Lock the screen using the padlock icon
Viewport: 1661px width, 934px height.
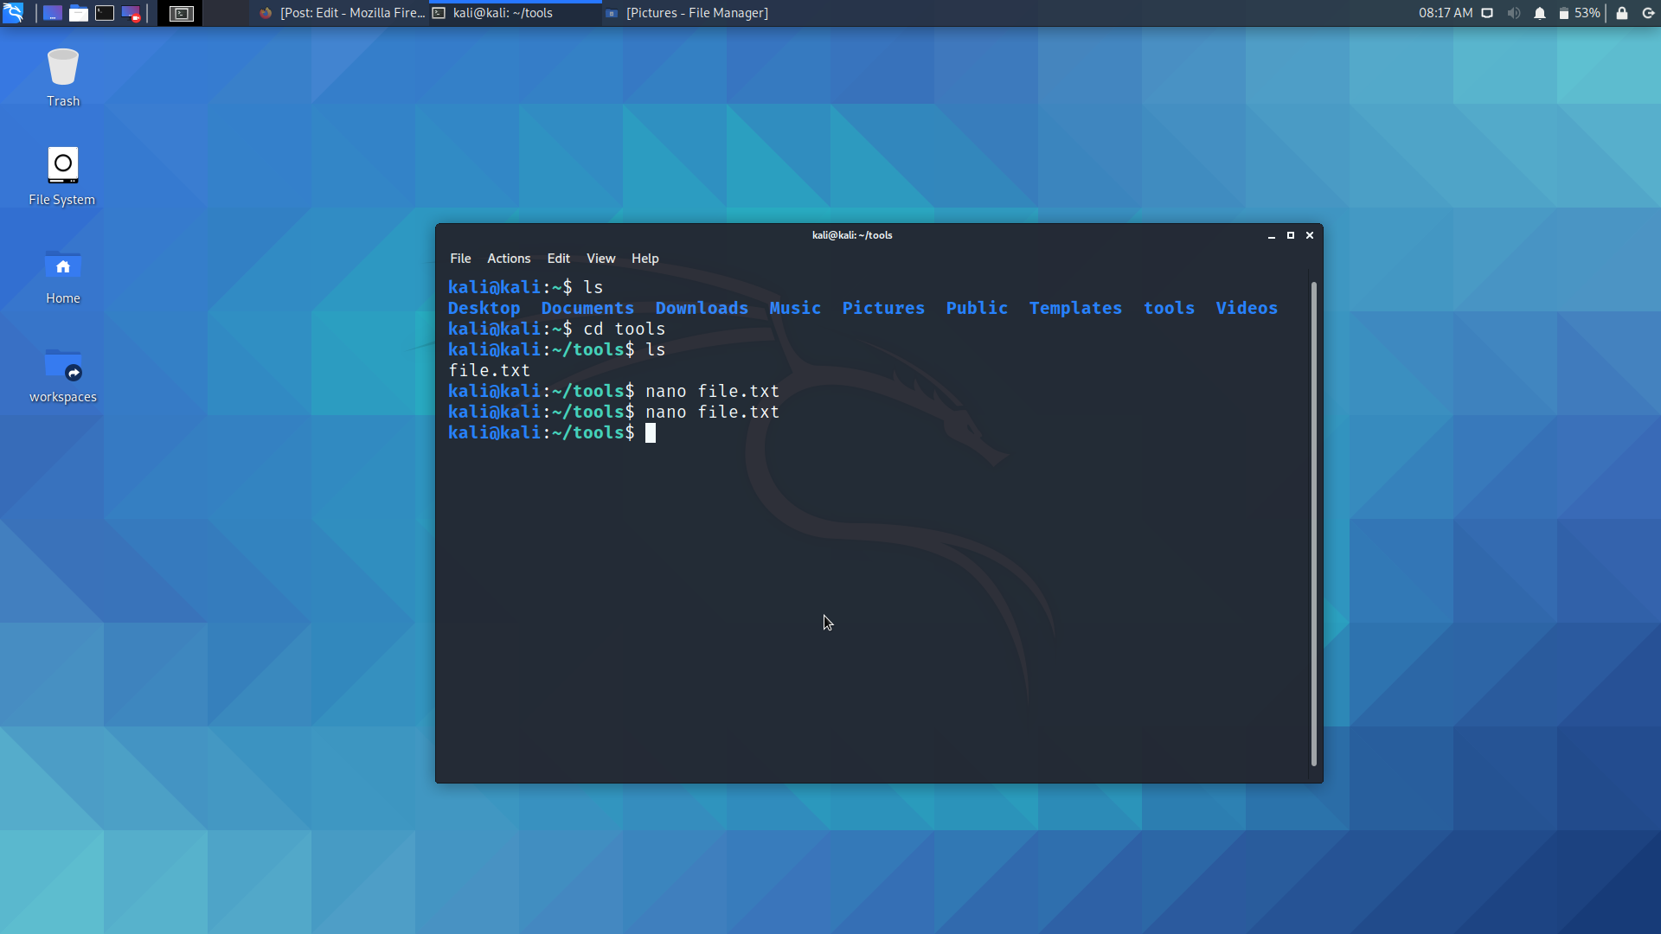(1622, 13)
